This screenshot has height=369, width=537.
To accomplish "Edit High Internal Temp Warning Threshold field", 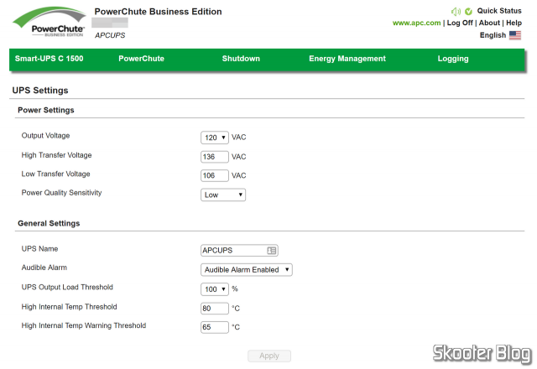I will point(215,327).
